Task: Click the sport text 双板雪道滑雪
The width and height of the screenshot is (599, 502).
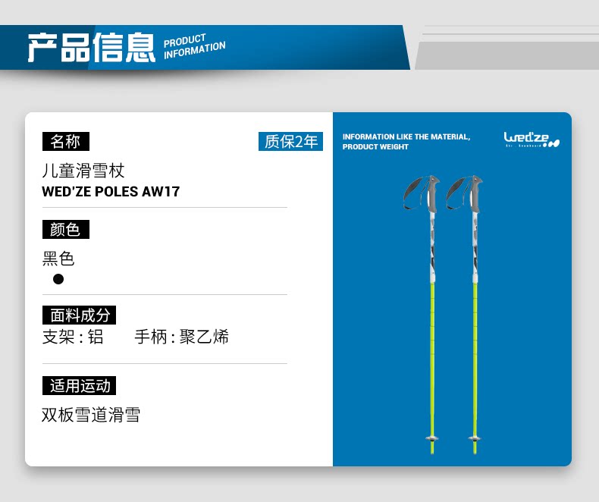Action: [91, 415]
